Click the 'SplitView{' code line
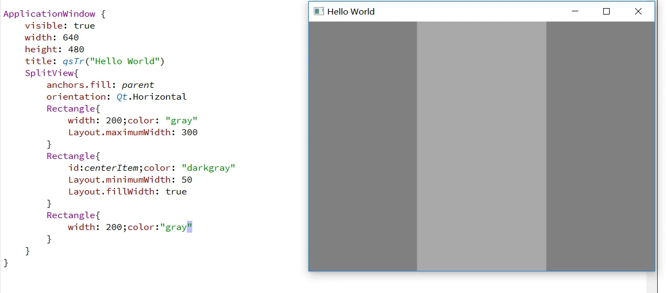The width and height of the screenshot is (668, 293). coord(52,73)
